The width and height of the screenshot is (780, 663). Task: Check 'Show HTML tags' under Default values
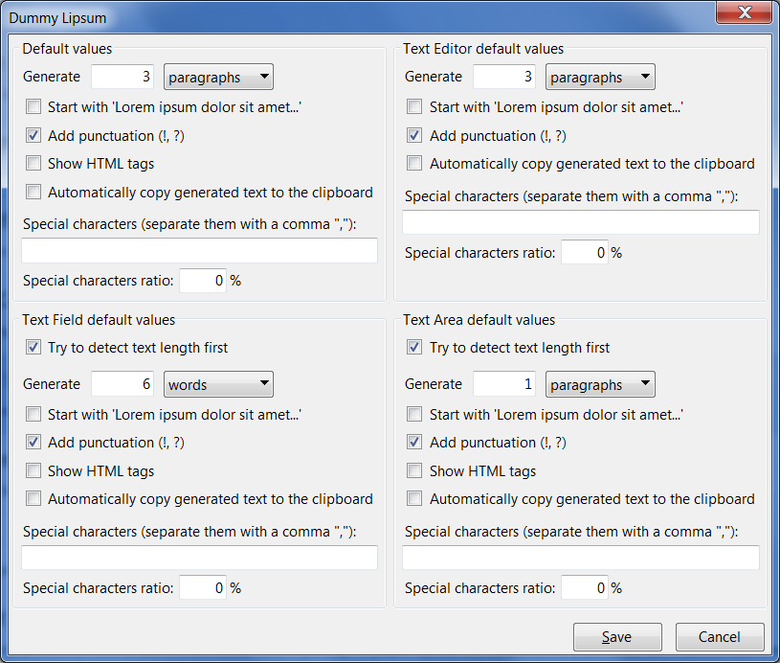tap(34, 164)
